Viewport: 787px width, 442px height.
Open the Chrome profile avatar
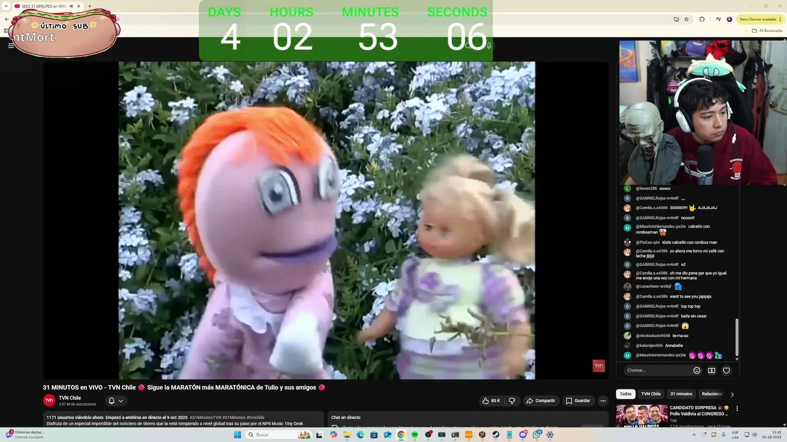[729, 19]
